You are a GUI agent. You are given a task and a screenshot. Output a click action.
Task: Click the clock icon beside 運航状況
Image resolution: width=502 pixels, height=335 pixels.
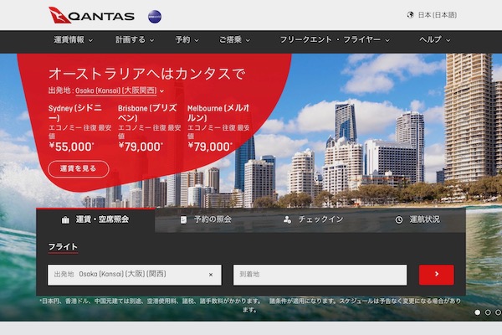(x=398, y=220)
